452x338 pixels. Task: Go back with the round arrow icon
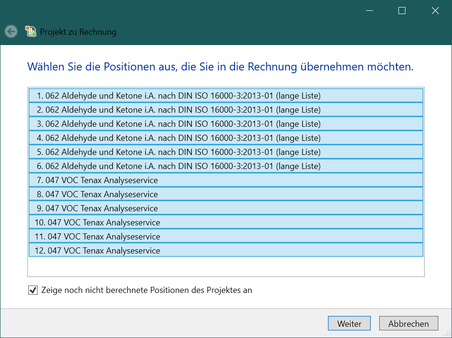(11, 31)
